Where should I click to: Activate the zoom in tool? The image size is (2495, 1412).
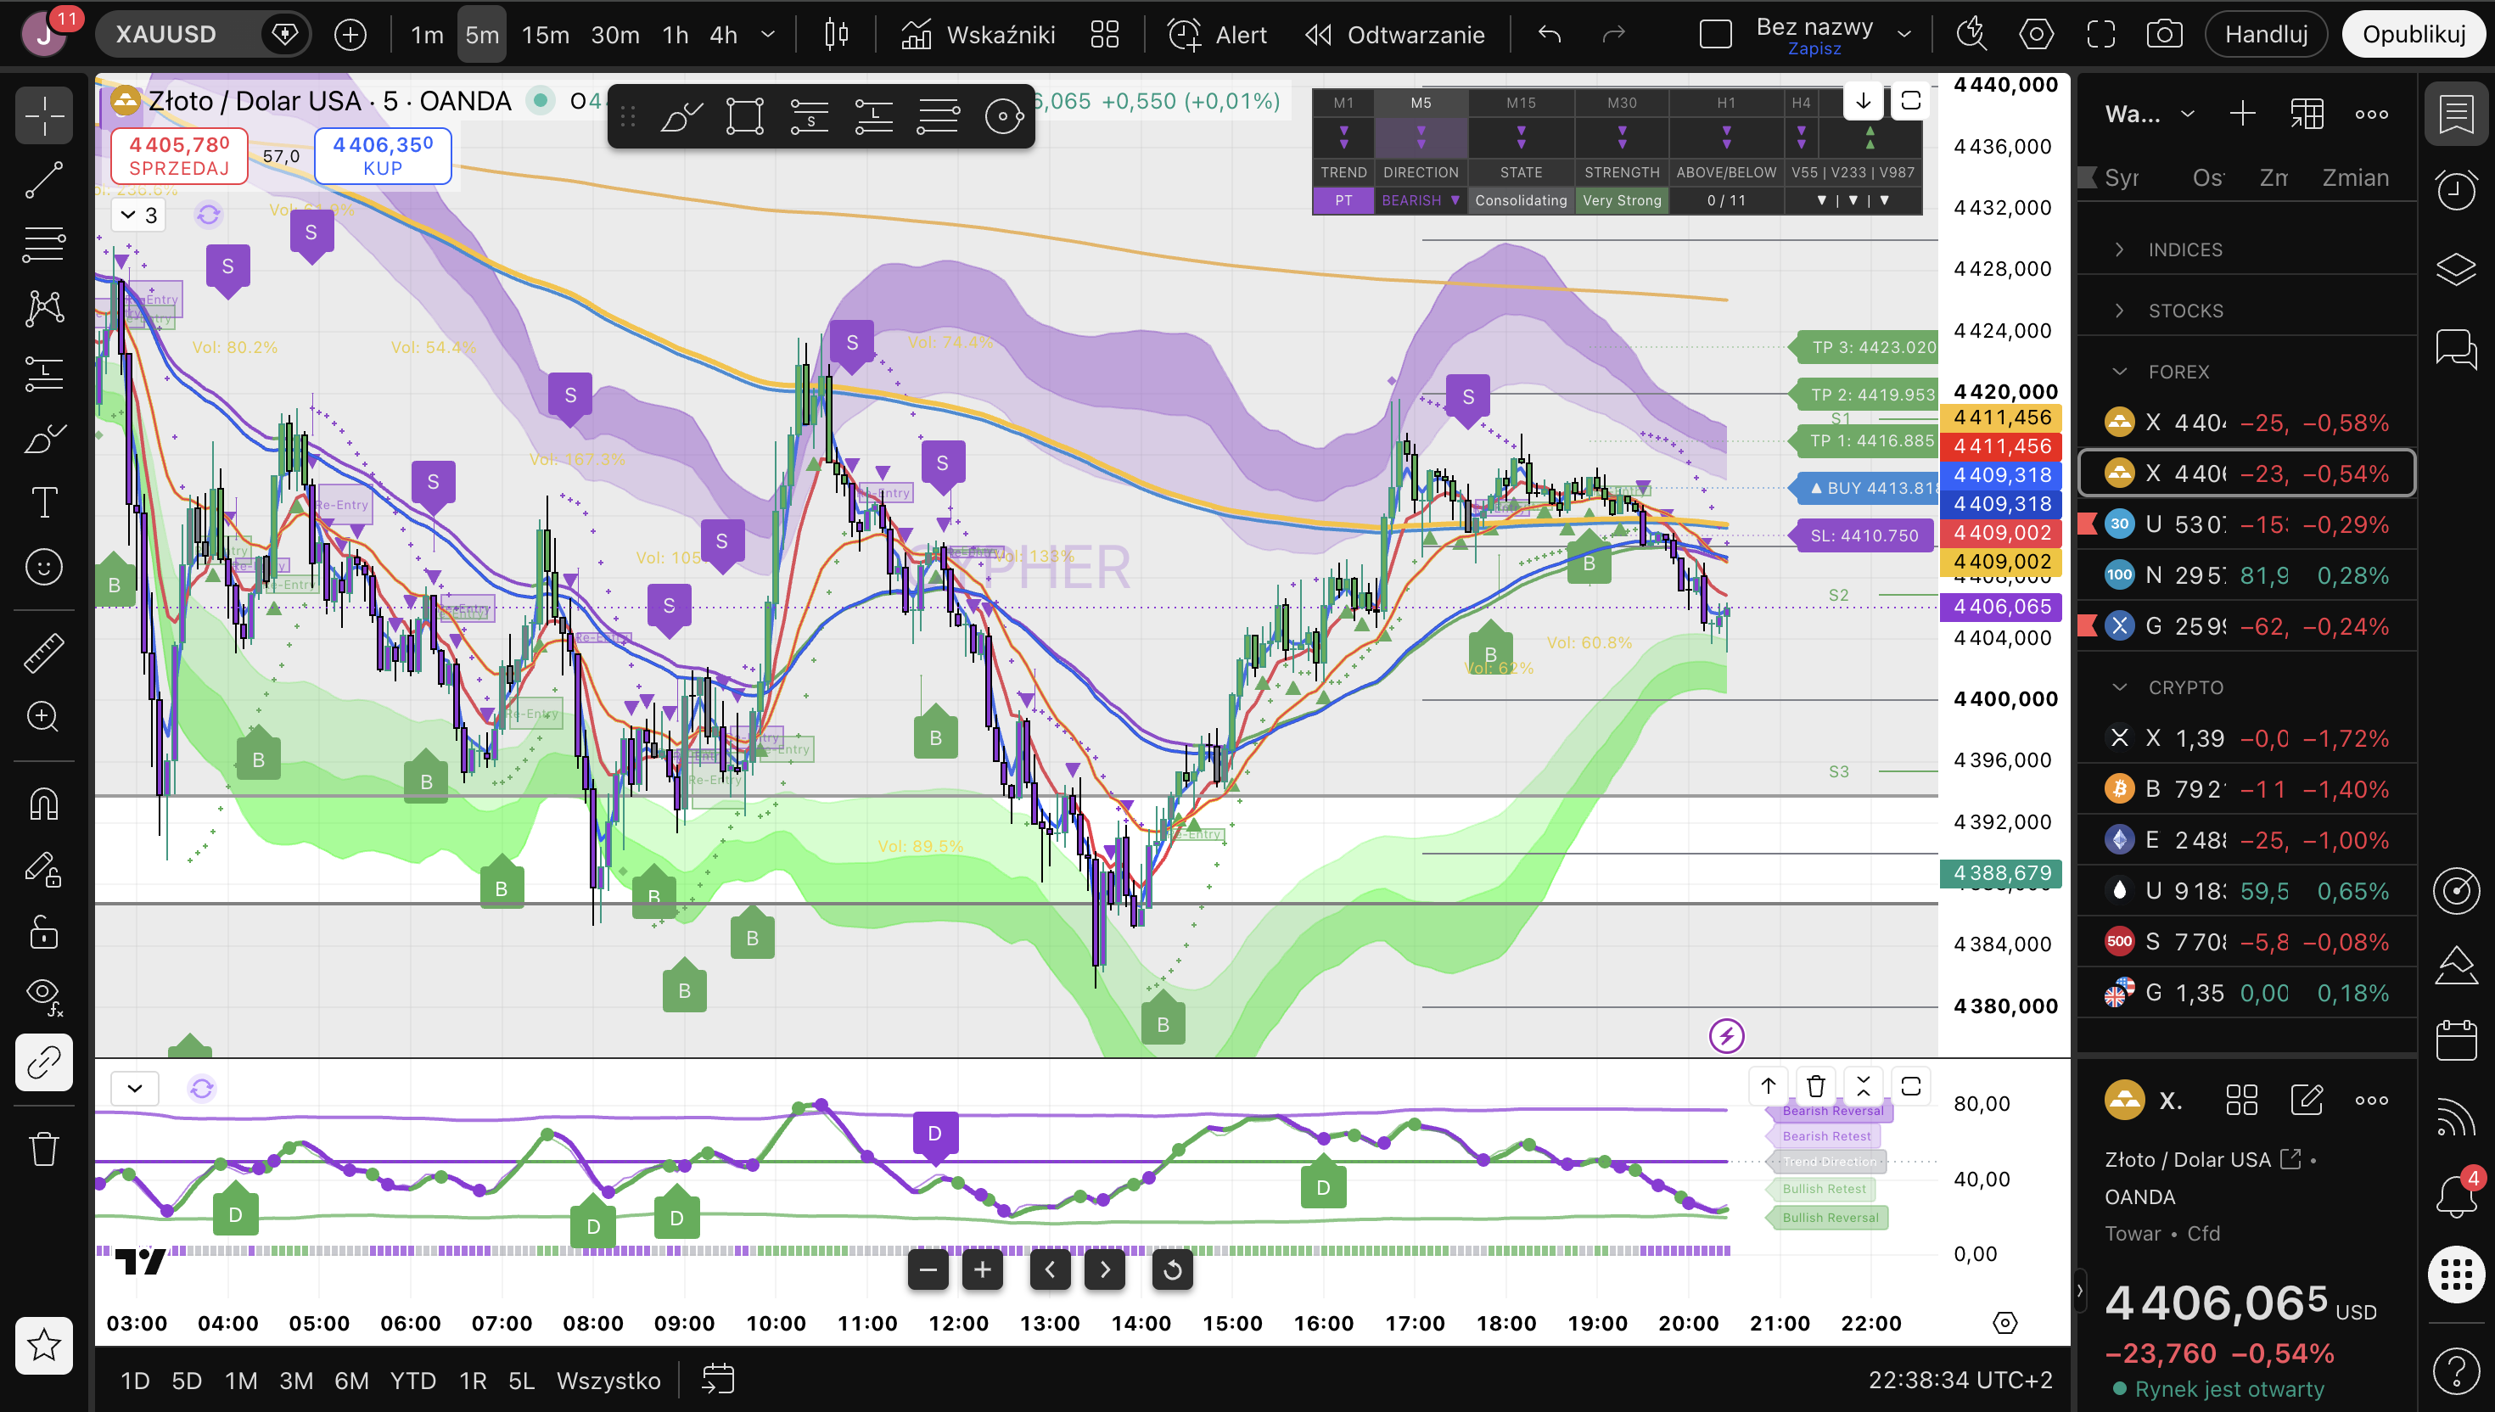[x=43, y=717]
